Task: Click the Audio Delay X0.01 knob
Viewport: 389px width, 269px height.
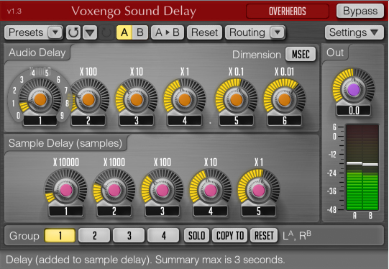Action: (284, 99)
